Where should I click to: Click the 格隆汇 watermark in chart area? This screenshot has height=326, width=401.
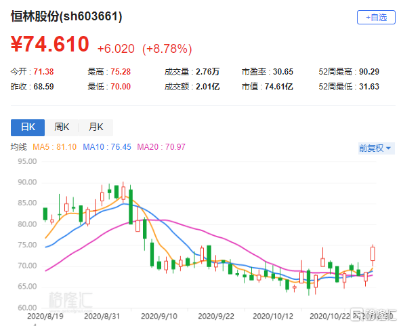click(x=70, y=300)
